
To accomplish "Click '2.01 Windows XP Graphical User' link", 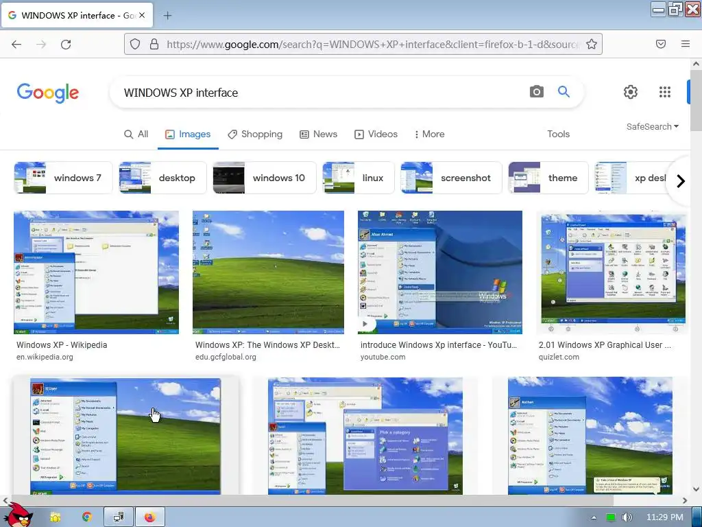I will 605,345.
